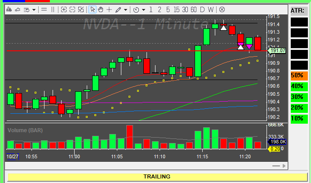The image size is (311, 183).
Task: Click the tallest red volume bar
Action: (x=129, y=137)
